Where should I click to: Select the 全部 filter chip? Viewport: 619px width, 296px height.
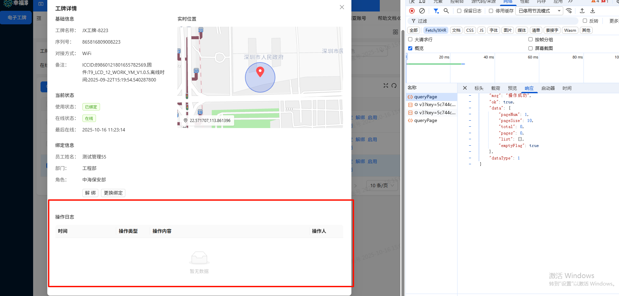click(x=414, y=30)
